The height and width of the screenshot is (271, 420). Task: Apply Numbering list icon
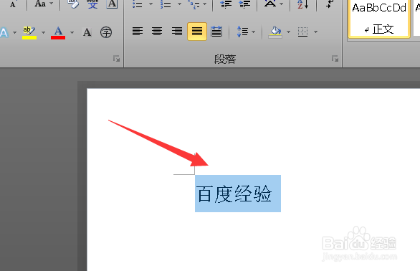(x=166, y=4)
